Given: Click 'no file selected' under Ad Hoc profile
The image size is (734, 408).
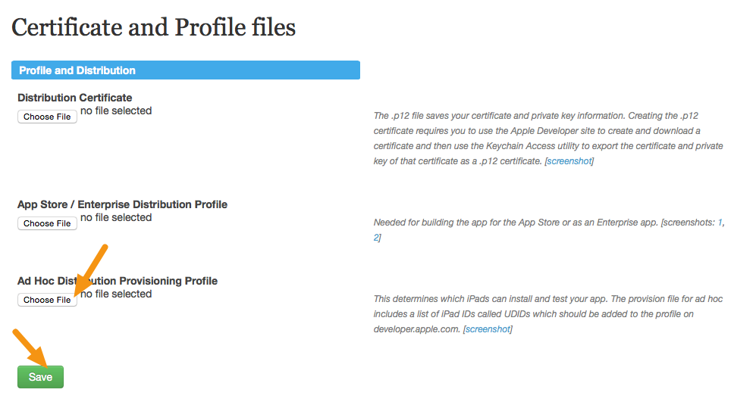Looking at the screenshot, I should point(116,294).
